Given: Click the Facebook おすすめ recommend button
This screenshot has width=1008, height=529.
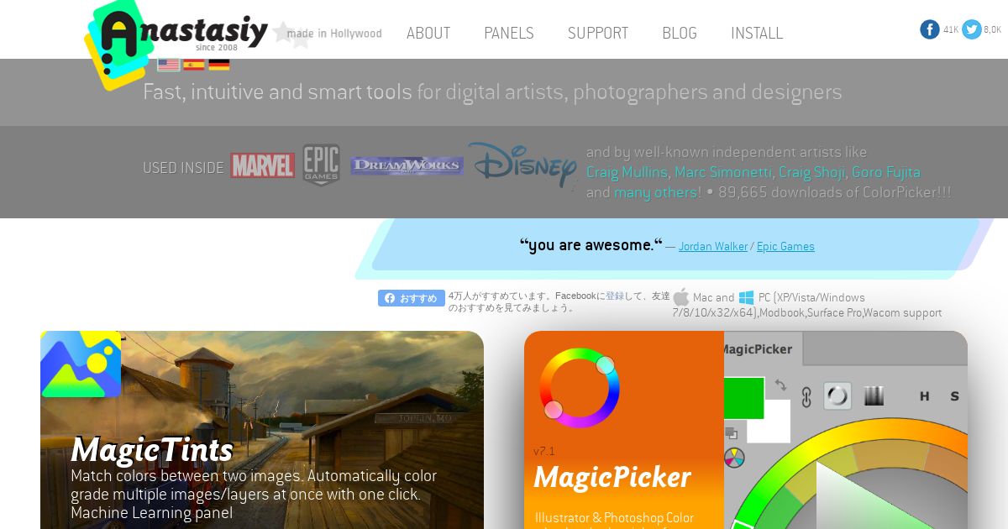Looking at the screenshot, I should [412, 298].
